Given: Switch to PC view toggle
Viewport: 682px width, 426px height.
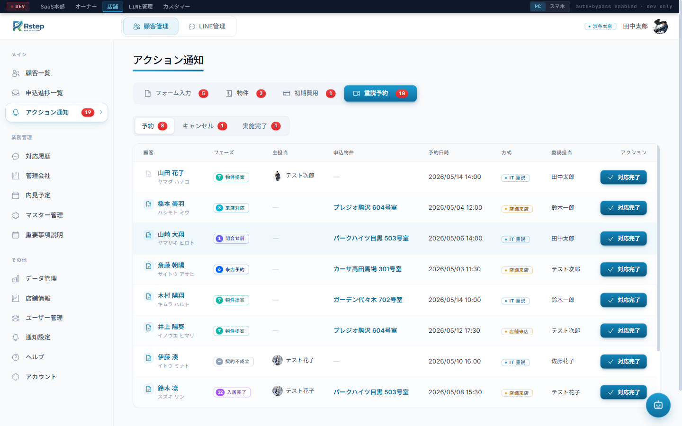Looking at the screenshot, I should pyautogui.click(x=538, y=7).
